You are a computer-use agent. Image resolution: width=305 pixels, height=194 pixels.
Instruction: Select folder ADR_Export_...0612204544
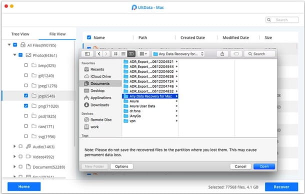coord(150,66)
